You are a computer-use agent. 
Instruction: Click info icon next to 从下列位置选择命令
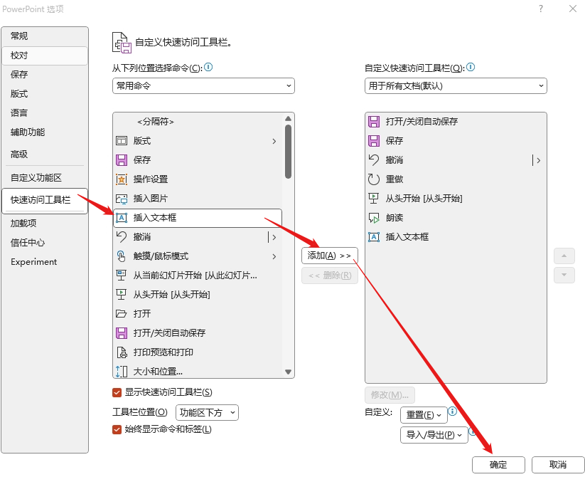[208, 67]
